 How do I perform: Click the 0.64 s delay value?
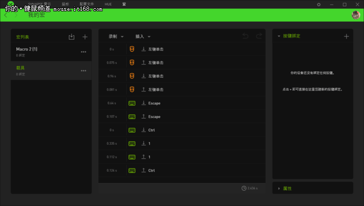[112, 103]
